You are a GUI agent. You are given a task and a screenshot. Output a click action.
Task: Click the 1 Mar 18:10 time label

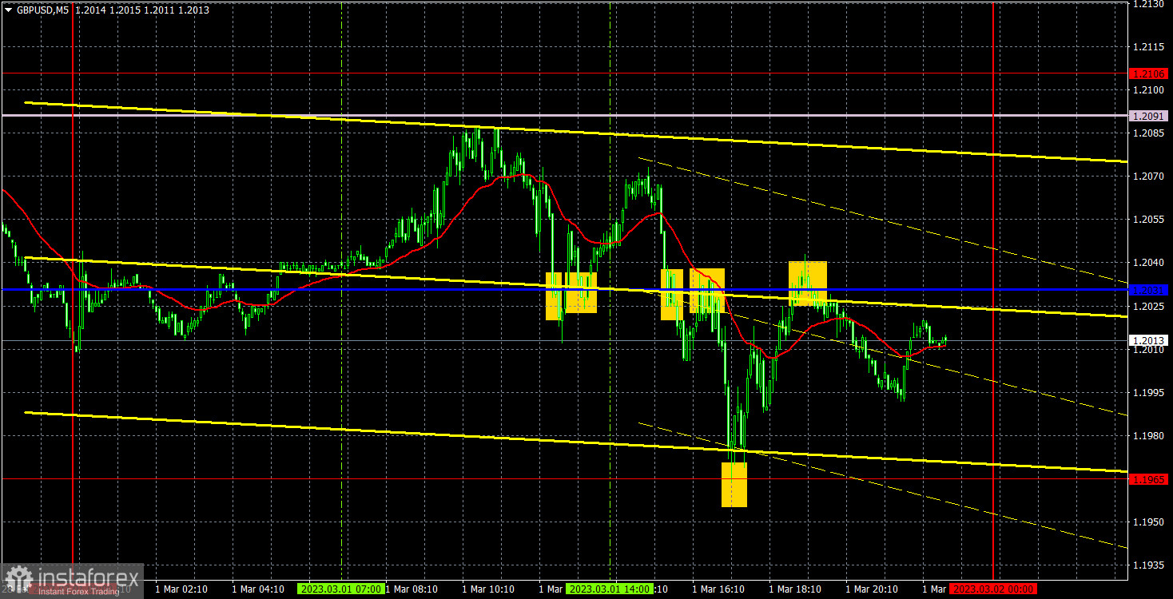pos(795,589)
